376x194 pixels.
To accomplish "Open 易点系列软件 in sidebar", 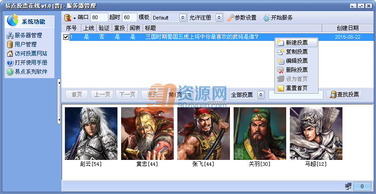I will [31, 71].
